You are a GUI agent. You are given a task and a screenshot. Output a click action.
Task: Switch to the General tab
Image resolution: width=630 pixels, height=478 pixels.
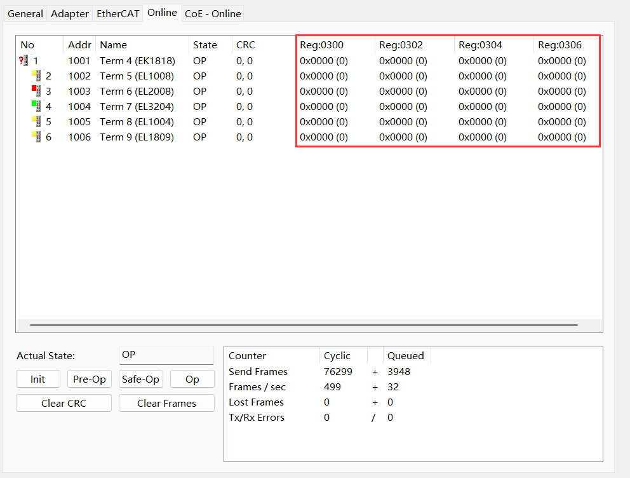coord(25,14)
